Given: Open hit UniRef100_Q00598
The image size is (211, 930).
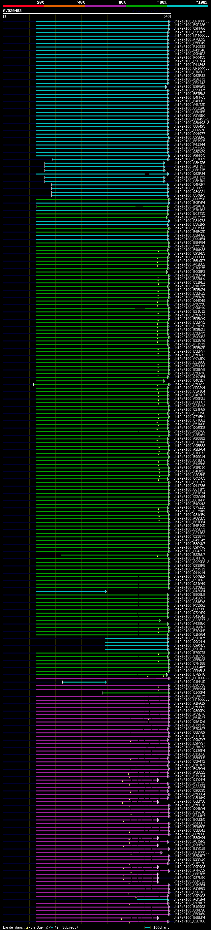Looking at the screenshot, I should [189, 199].
